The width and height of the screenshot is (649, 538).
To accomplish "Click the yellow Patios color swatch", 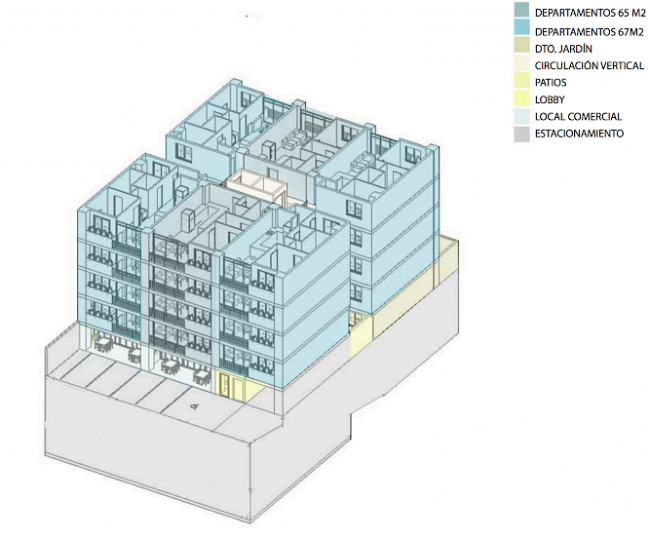I will 523,82.
